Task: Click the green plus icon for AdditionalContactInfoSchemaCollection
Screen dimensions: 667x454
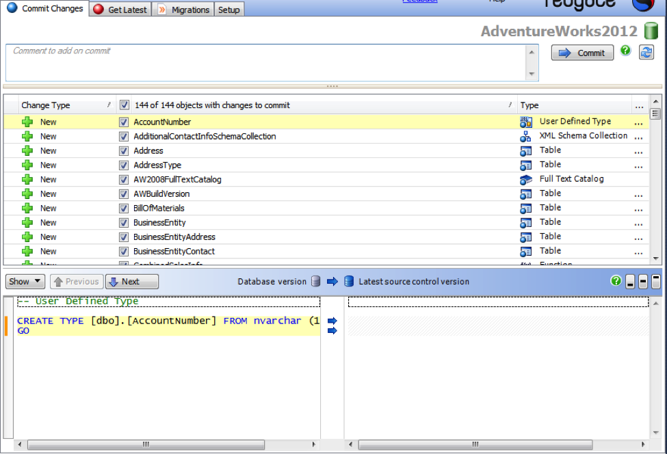Action: pyautogui.click(x=27, y=137)
